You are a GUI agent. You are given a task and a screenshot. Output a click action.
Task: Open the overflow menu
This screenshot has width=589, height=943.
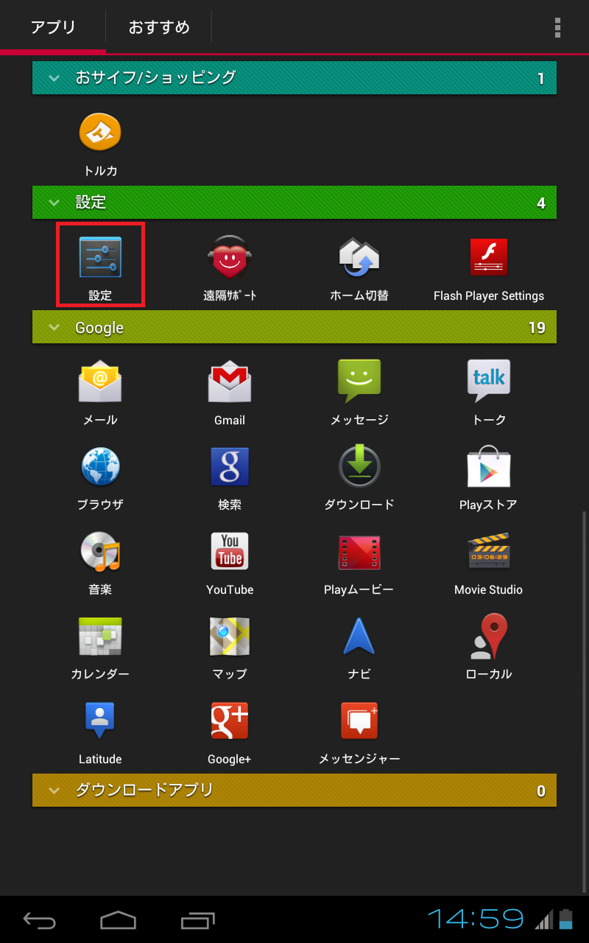coord(558,27)
